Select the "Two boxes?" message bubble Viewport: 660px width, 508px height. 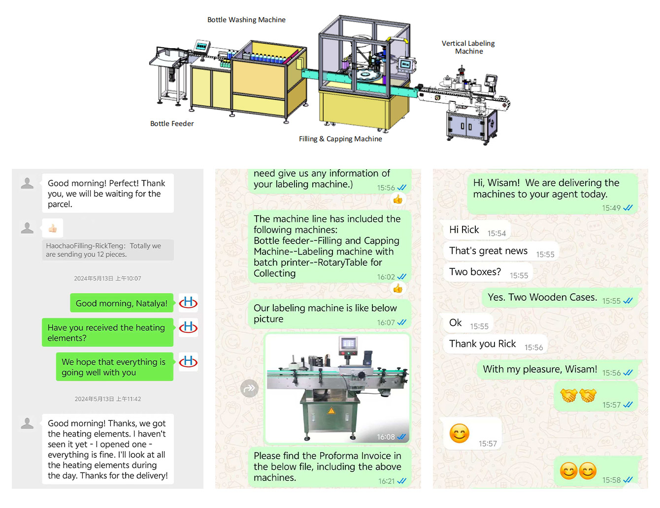tap(475, 272)
